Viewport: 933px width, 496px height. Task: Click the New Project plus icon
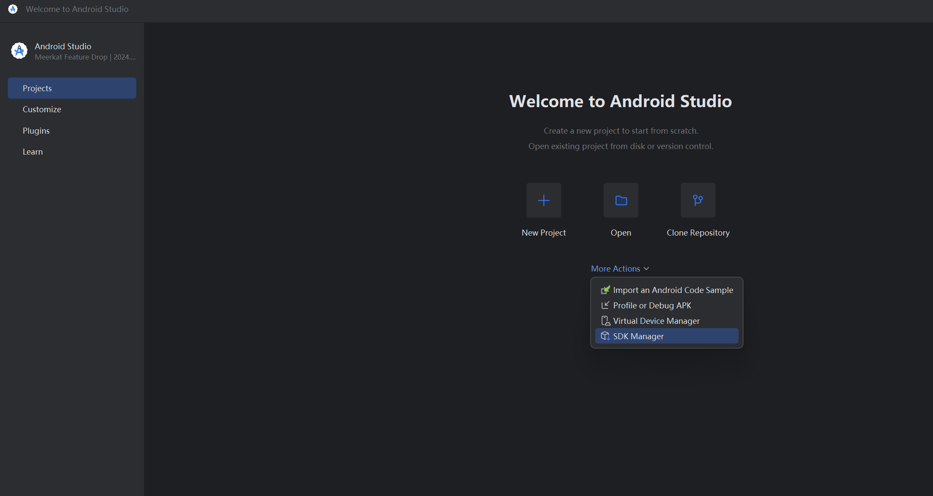coord(543,200)
